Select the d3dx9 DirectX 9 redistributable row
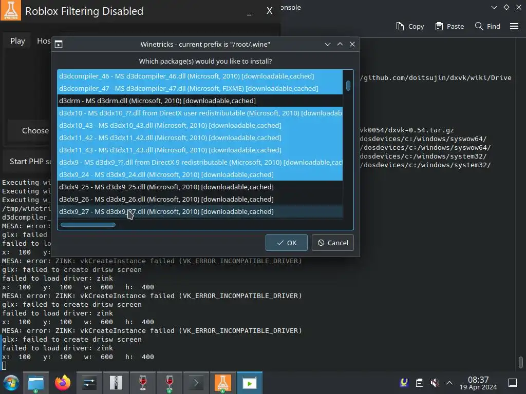Screen dimensions: 526x394 (x=200, y=162)
